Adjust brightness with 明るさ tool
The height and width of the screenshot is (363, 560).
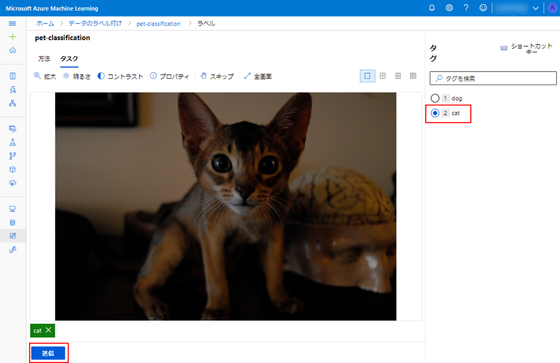pyautogui.click(x=77, y=76)
